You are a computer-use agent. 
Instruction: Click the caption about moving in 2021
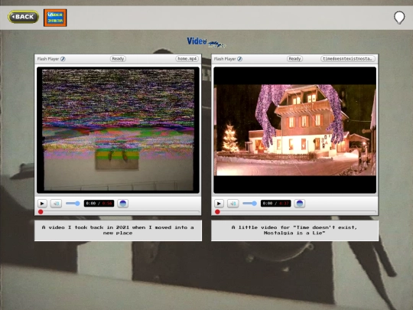[118, 230]
